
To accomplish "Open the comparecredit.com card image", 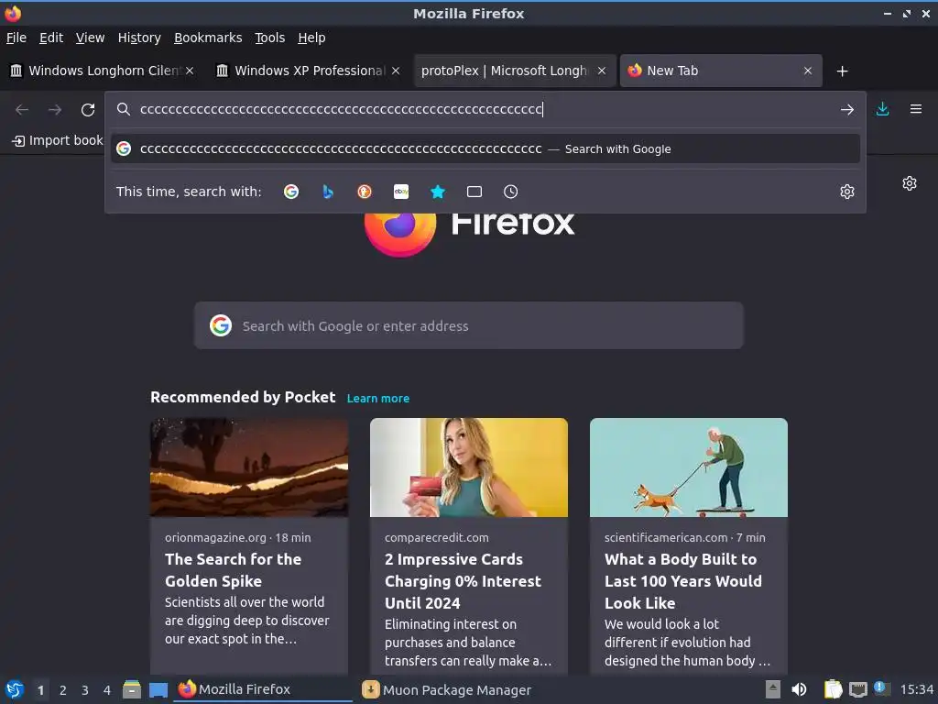I will pos(469,467).
